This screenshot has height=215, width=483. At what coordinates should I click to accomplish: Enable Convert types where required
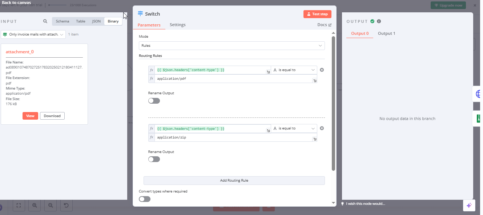(145, 199)
